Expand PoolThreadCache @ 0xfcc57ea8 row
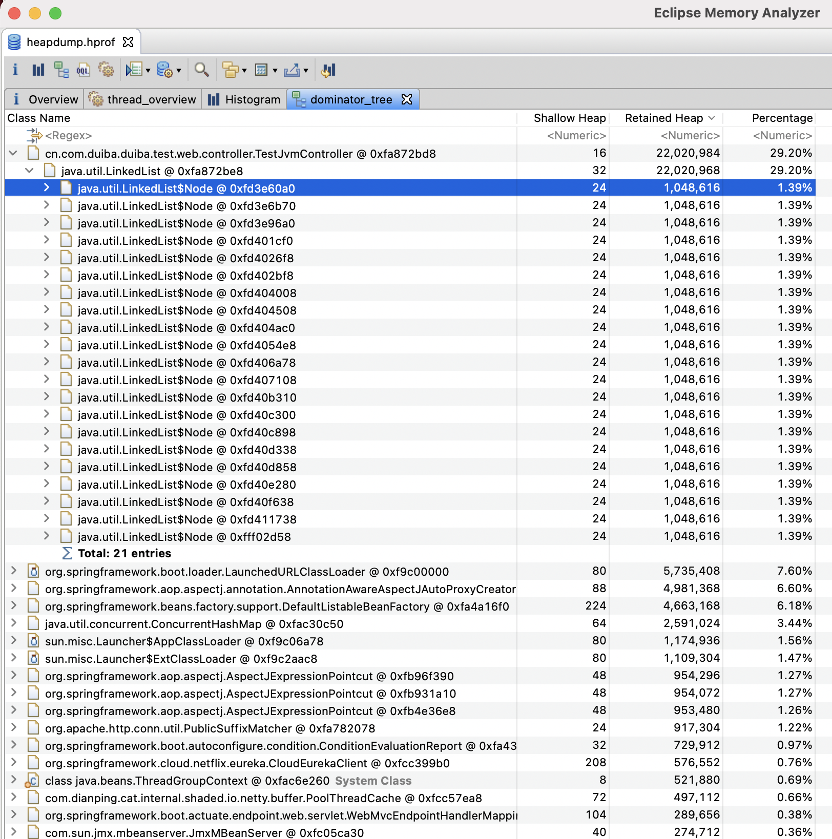The width and height of the screenshot is (832, 839). tap(14, 797)
